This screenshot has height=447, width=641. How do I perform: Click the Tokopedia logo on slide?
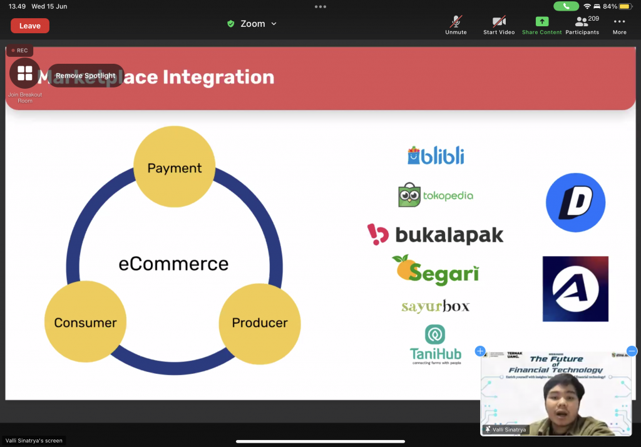436,194
